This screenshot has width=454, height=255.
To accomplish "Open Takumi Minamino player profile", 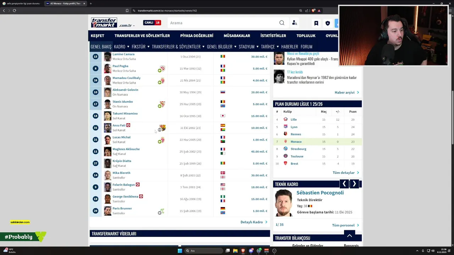I will 125,113.
